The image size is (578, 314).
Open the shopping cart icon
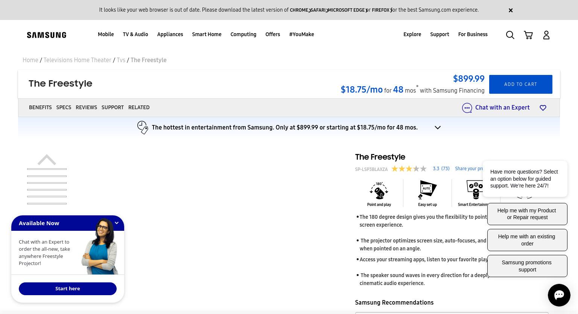click(528, 35)
